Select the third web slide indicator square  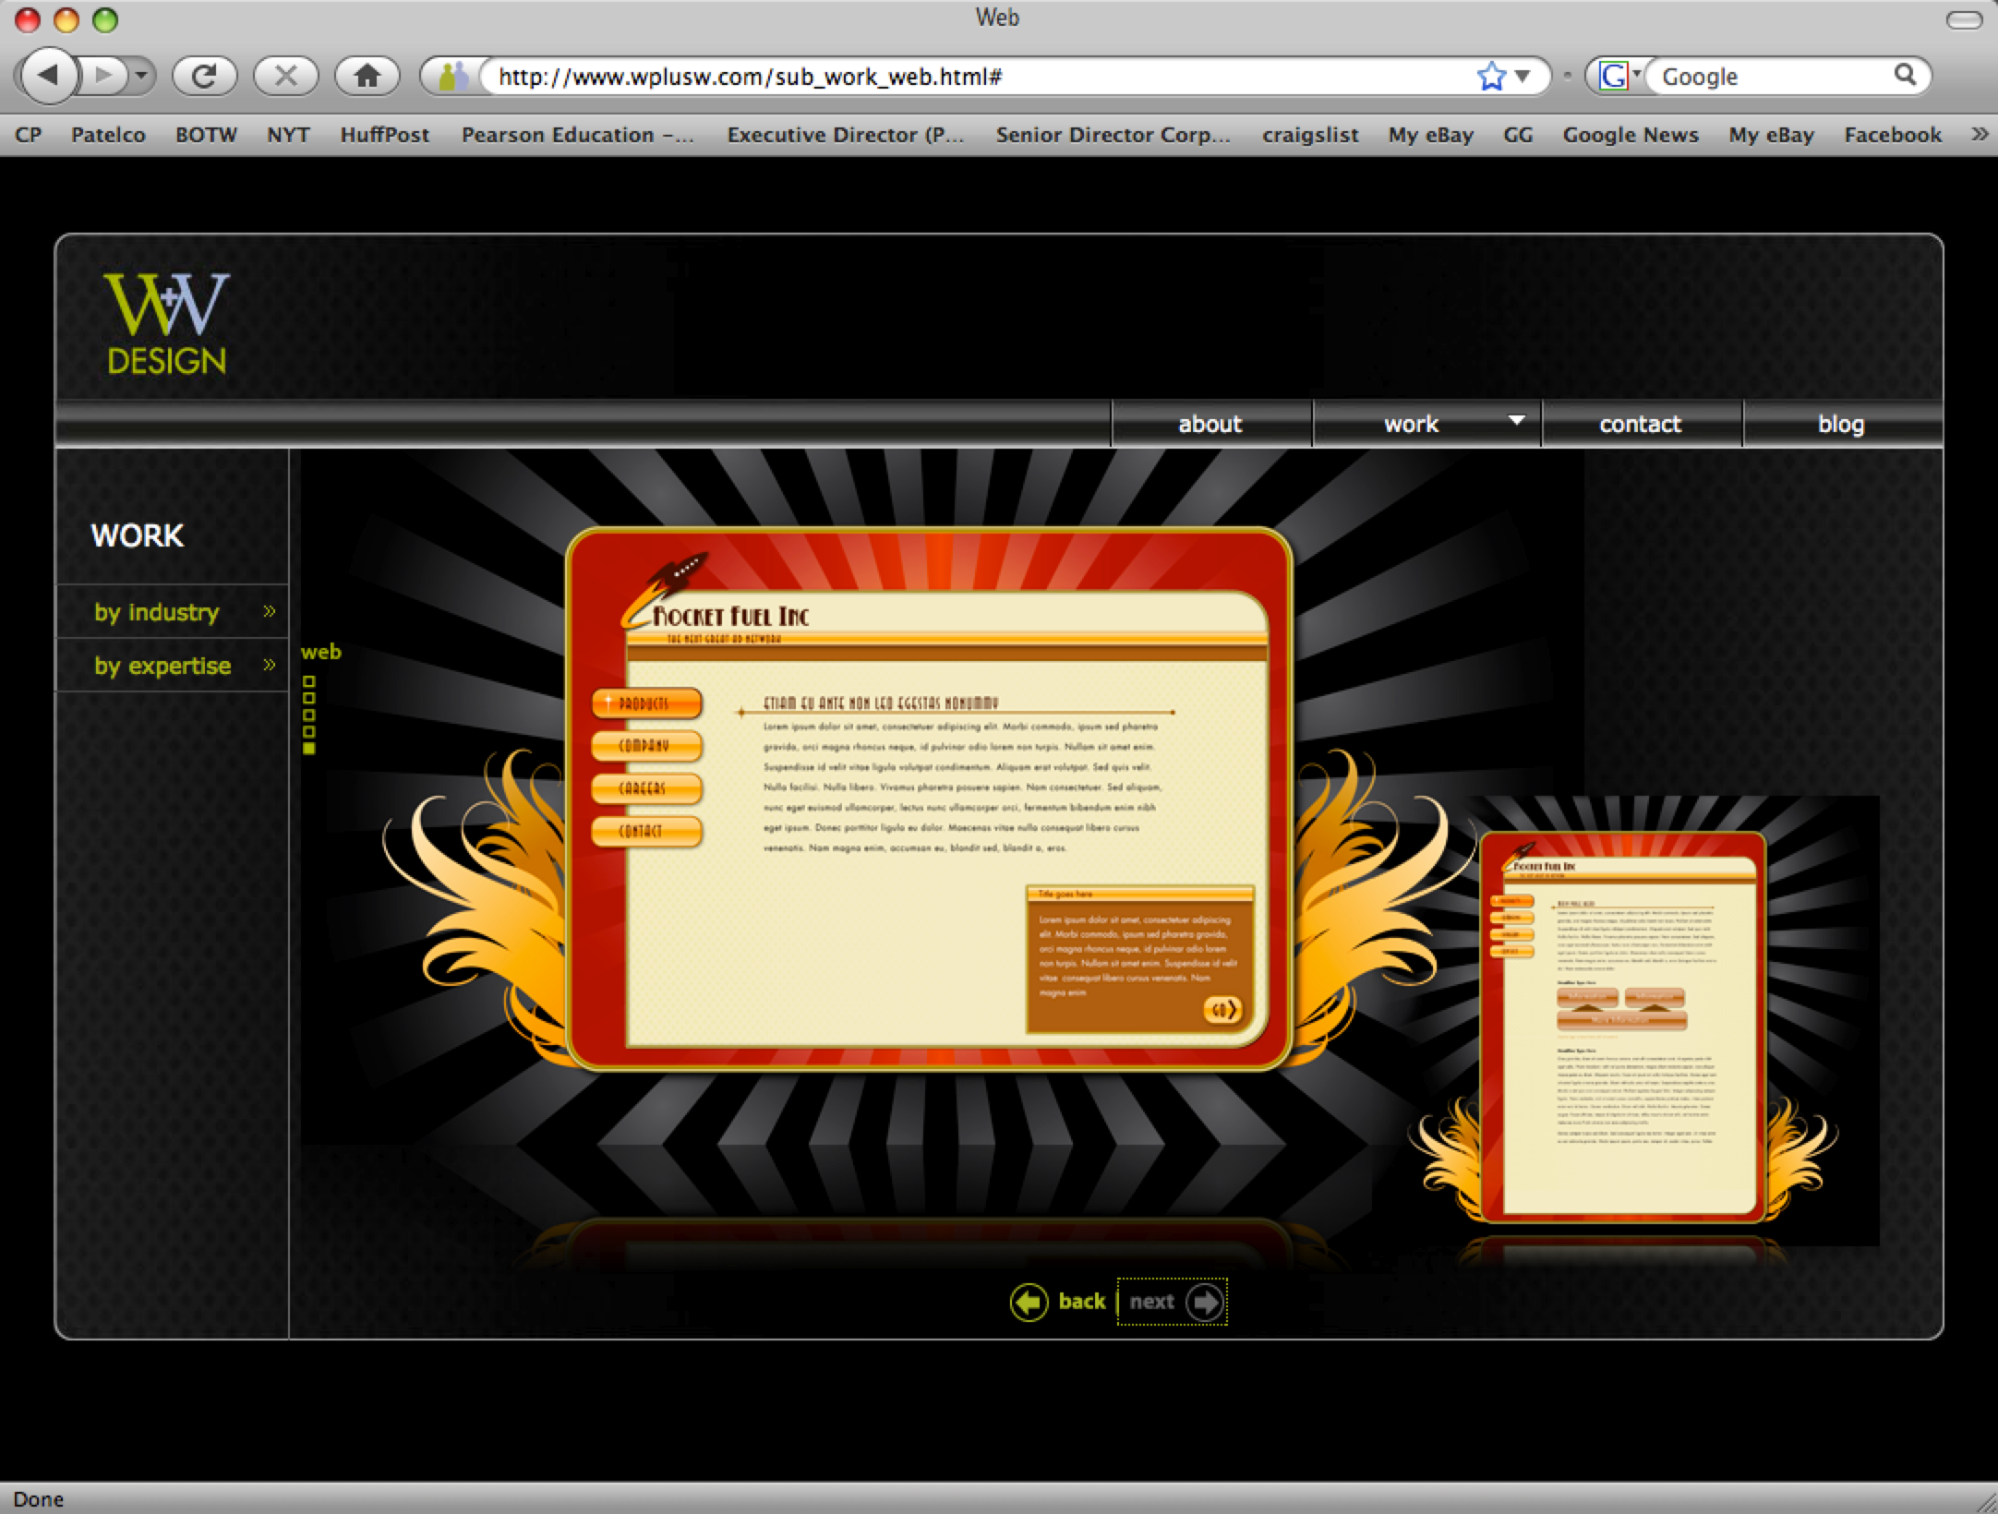[x=309, y=715]
